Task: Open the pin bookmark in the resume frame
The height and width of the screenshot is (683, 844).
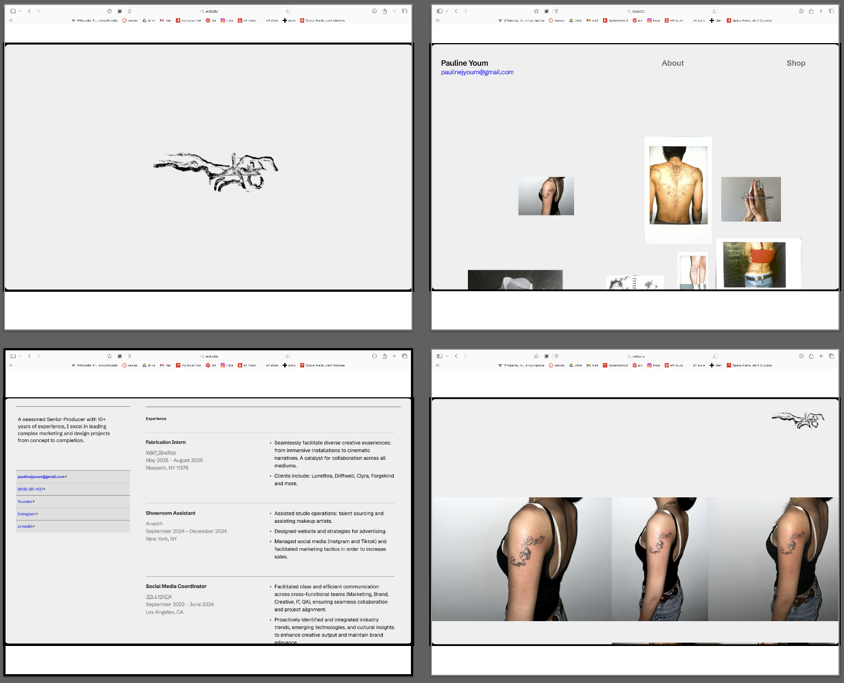Action: click(211, 365)
